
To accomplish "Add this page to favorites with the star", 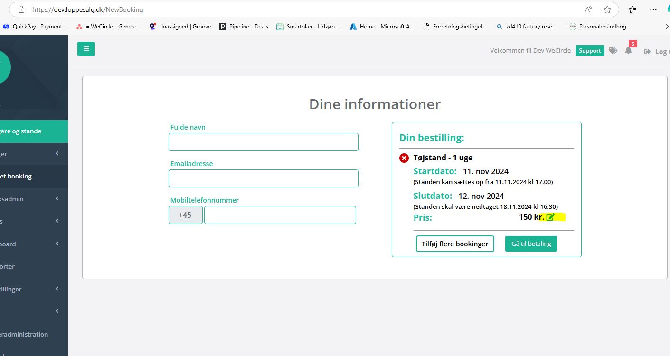I will [x=607, y=9].
